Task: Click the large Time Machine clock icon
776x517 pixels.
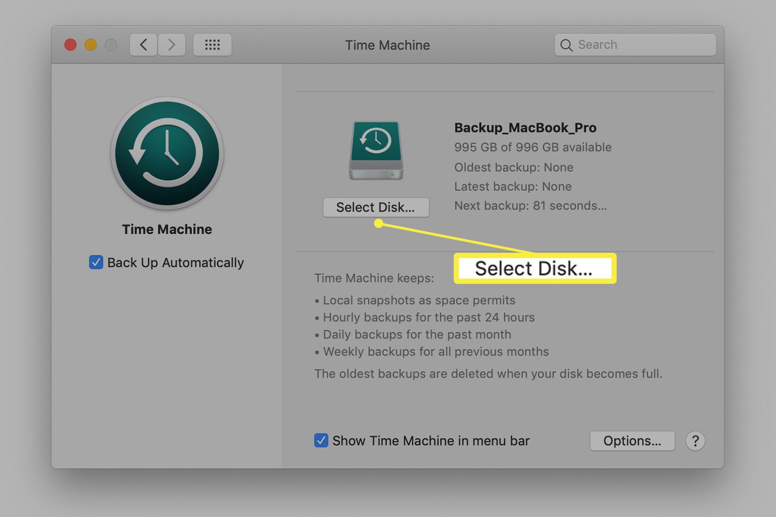Action: (167, 154)
